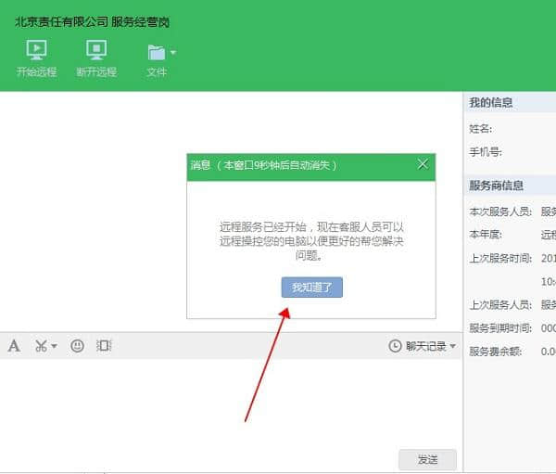Click into the message input area

coord(231,403)
